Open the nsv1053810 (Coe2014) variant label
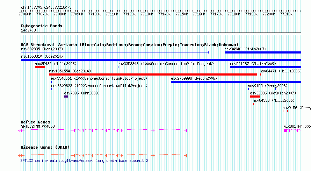The height and width of the screenshot is (171, 311). 42,56
